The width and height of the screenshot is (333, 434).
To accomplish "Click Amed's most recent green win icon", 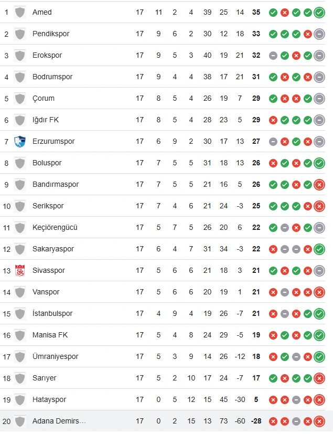I will 319,12.
